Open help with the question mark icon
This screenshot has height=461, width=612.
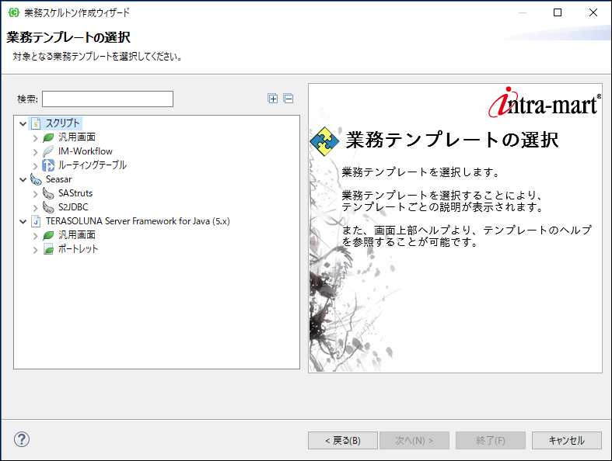(x=22, y=439)
